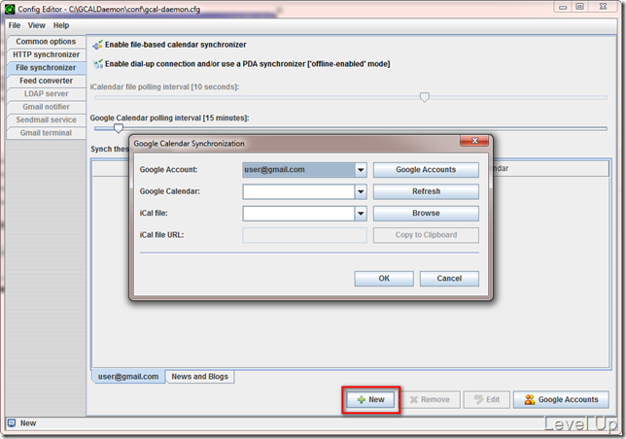This screenshot has width=626, height=439.
Task: Select the File synchronizer tab
Action: pyautogui.click(x=46, y=68)
